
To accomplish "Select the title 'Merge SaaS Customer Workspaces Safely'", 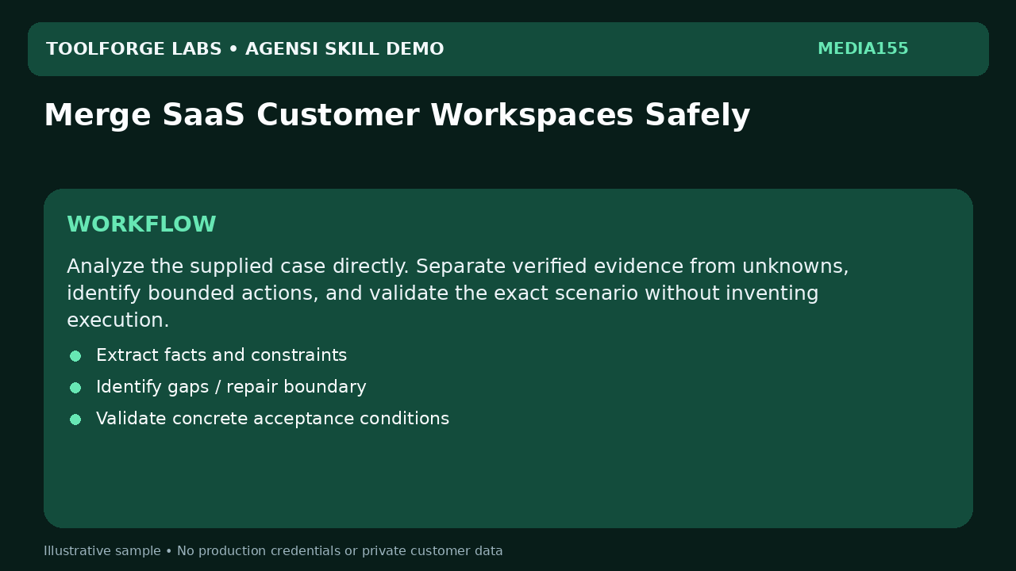I will 397,116.
